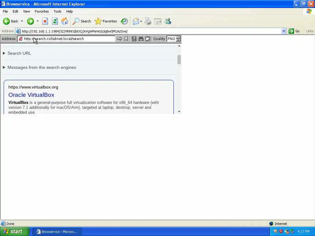315x236 pixels.
Task: Click the Internet zone status indicator
Action: [278, 224]
